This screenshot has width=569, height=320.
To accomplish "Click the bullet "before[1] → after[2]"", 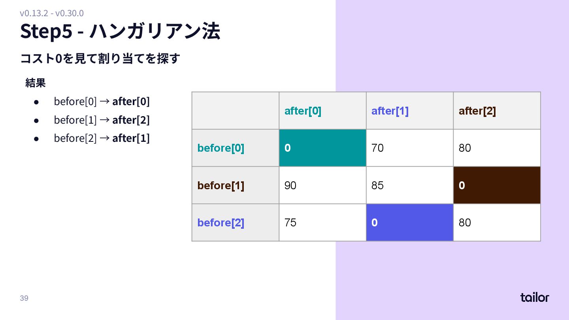I will [102, 120].
